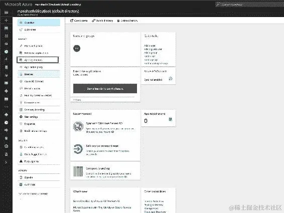The width and height of the screenshot is (284, 213).
Task: Click Add a guest user quick task
Action: click(153, 49)
